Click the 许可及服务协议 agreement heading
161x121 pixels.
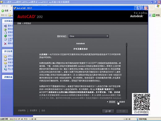(x=80, y=49)
